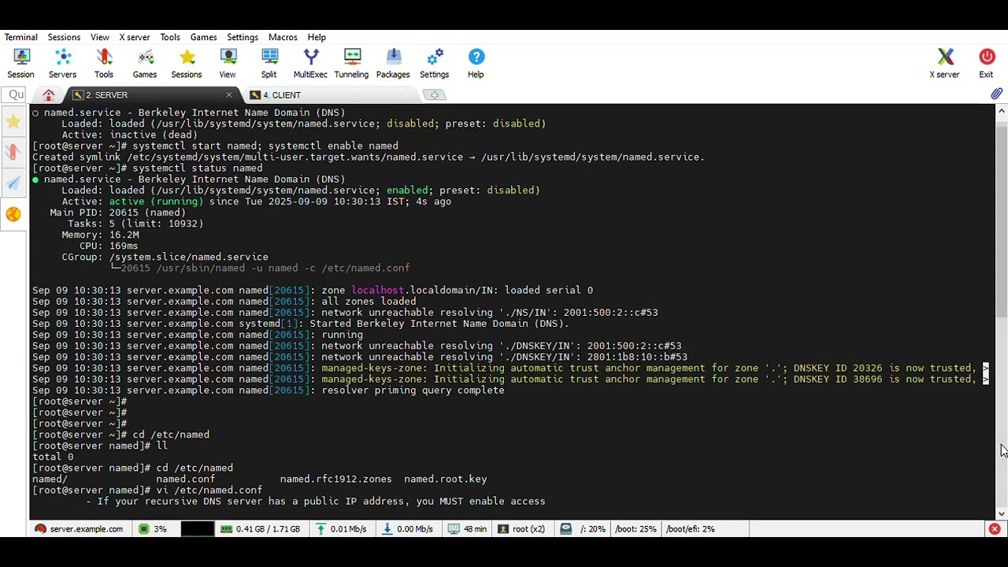Click the terminal vertical scrollbar thumb
The width and height of the screenshot is (1008, 567).
(x=1002, y=221)
